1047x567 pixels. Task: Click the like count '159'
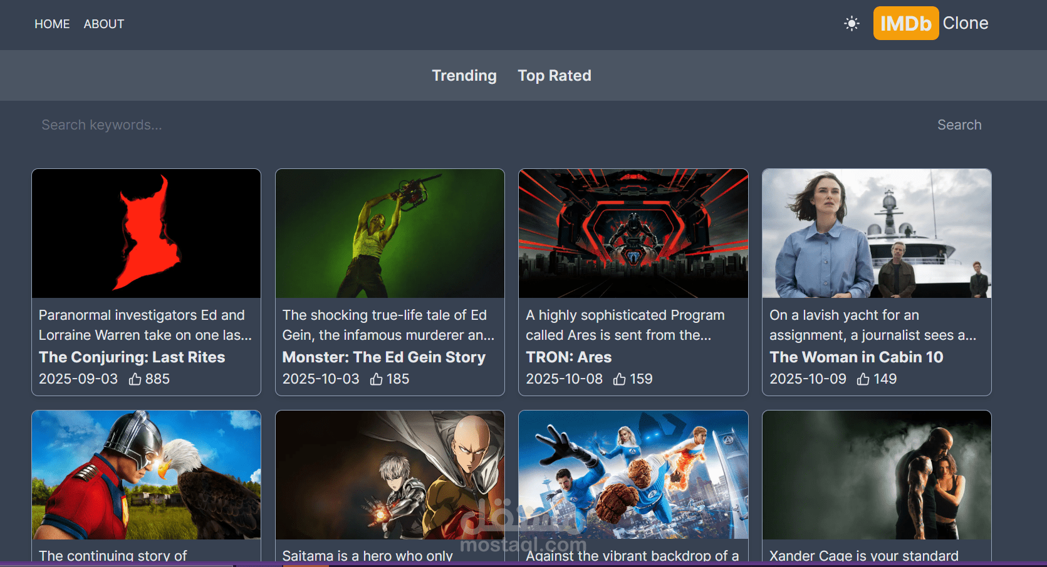point(641,379)
